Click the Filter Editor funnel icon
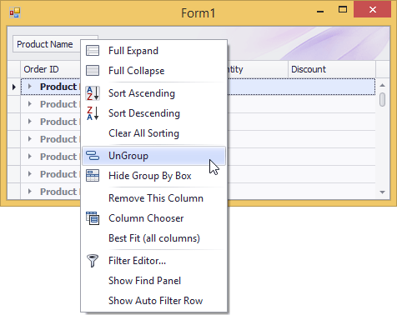The width and height of the screenshot is (397, 315). (93, 261)
